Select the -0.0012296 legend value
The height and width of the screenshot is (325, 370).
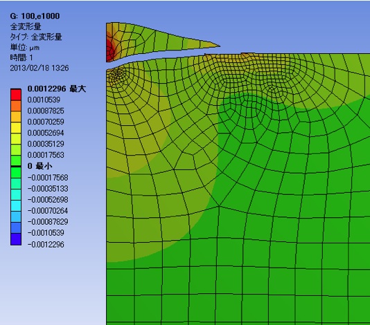(46, 245)
